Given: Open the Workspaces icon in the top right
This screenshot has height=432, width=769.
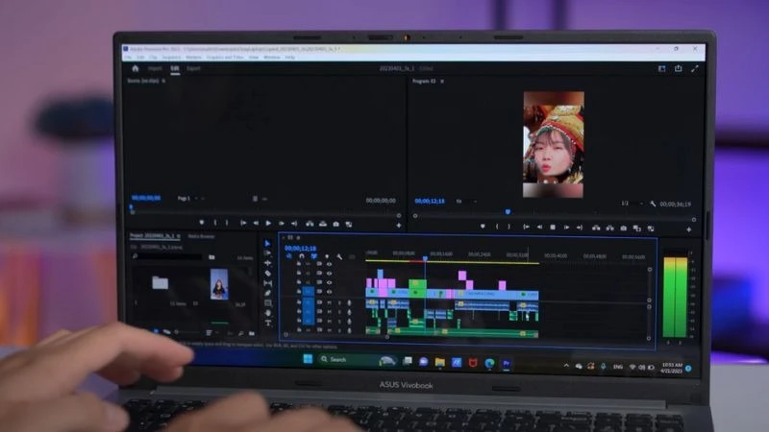Looking at the screenshot, I should coord(661,68).
